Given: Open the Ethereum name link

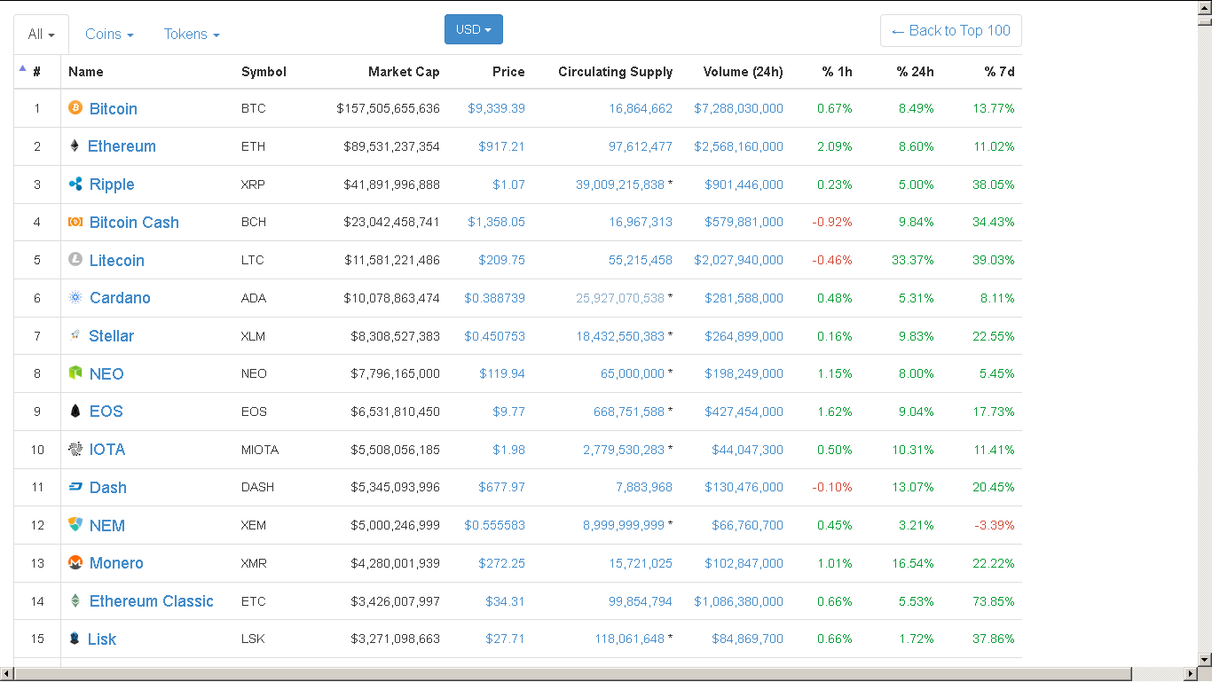Looking at the screenshot, I should (x=122, y=146).
